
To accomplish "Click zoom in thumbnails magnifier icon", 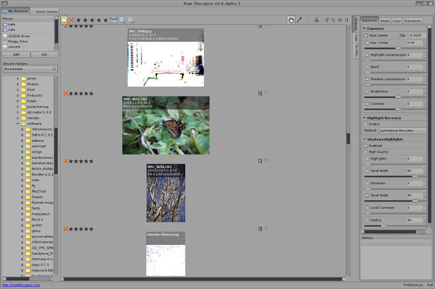I will [x=130, y=20].
